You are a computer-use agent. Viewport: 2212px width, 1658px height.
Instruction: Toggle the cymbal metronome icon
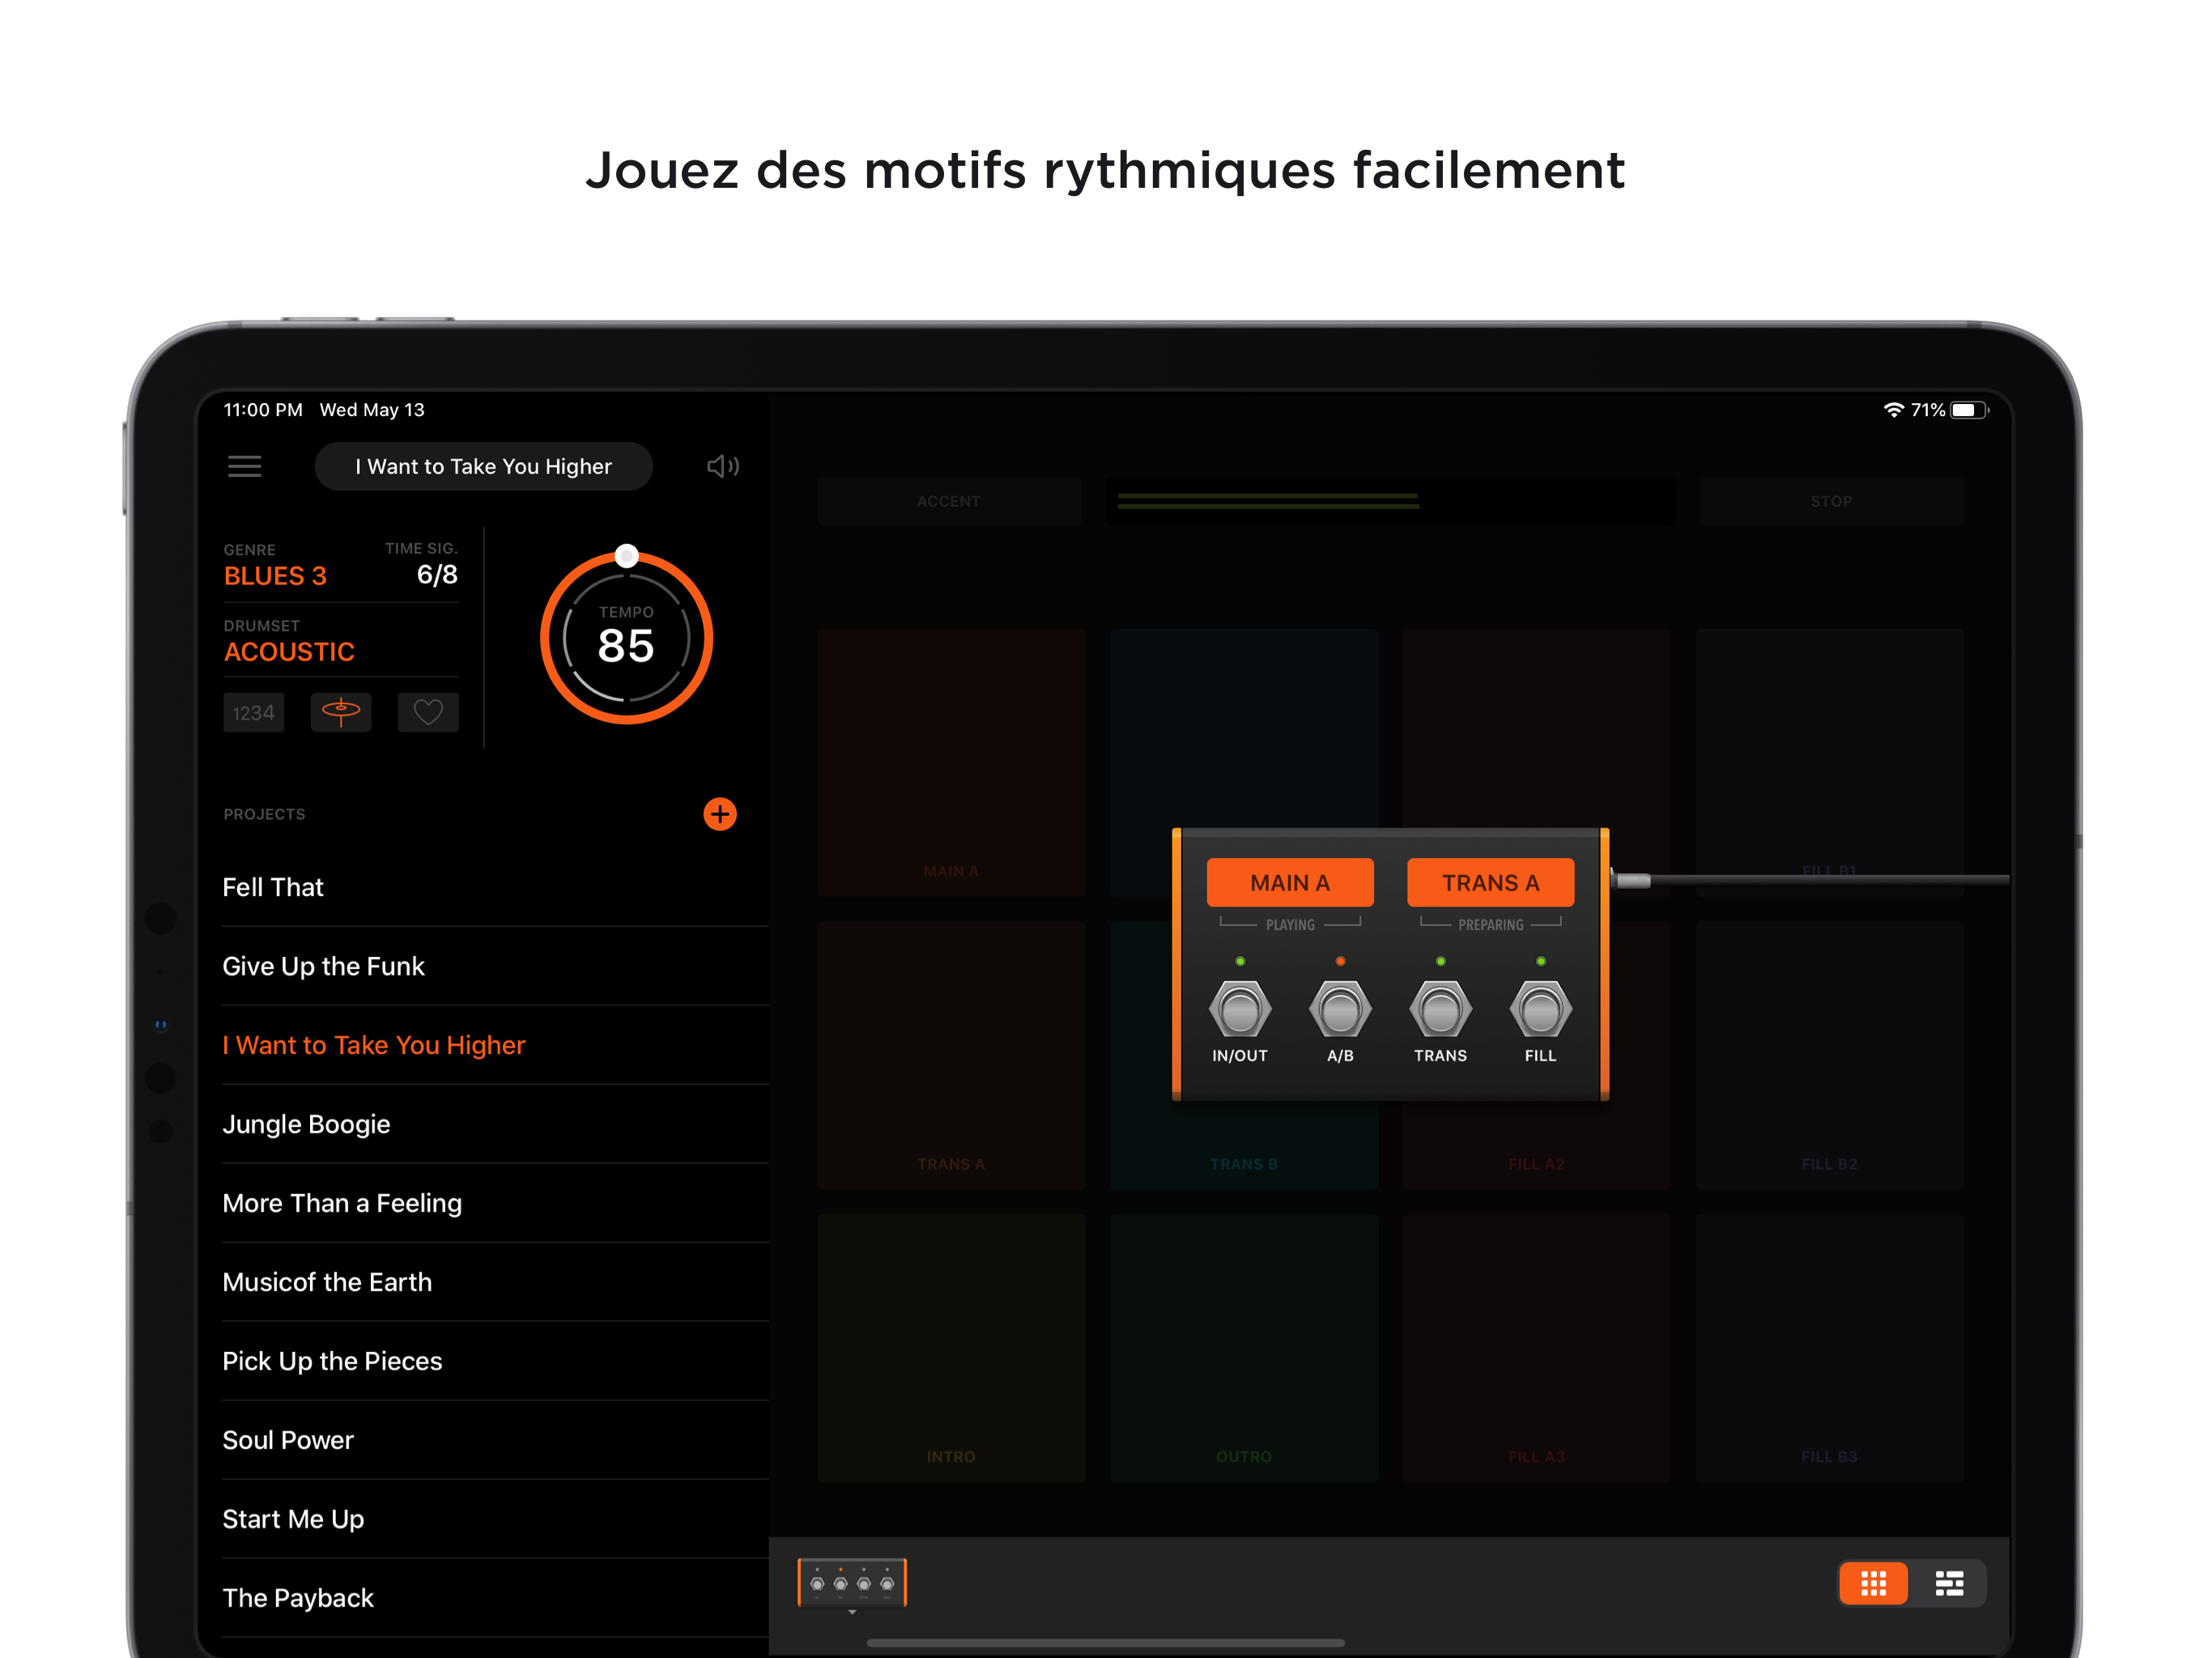[x=340, y=712]
